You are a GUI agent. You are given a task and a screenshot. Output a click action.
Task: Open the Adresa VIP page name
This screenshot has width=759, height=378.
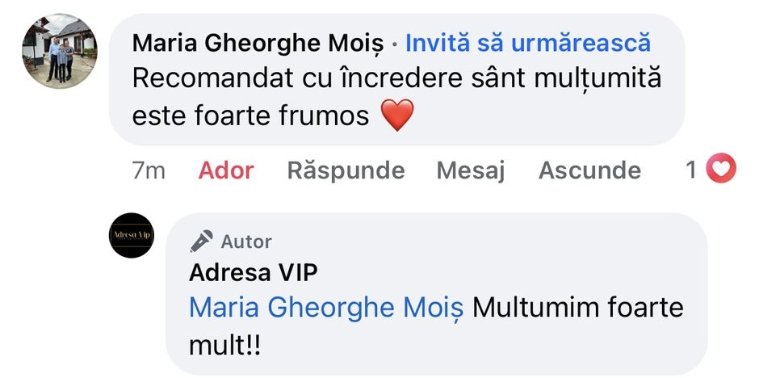coord(253,273)
